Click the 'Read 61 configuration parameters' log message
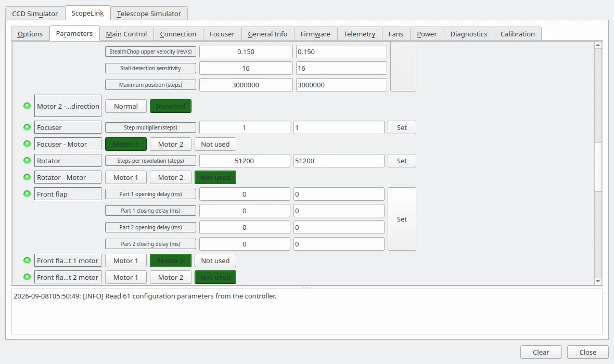The height and width of the screenshot is (364, 614). click(145, 296)
